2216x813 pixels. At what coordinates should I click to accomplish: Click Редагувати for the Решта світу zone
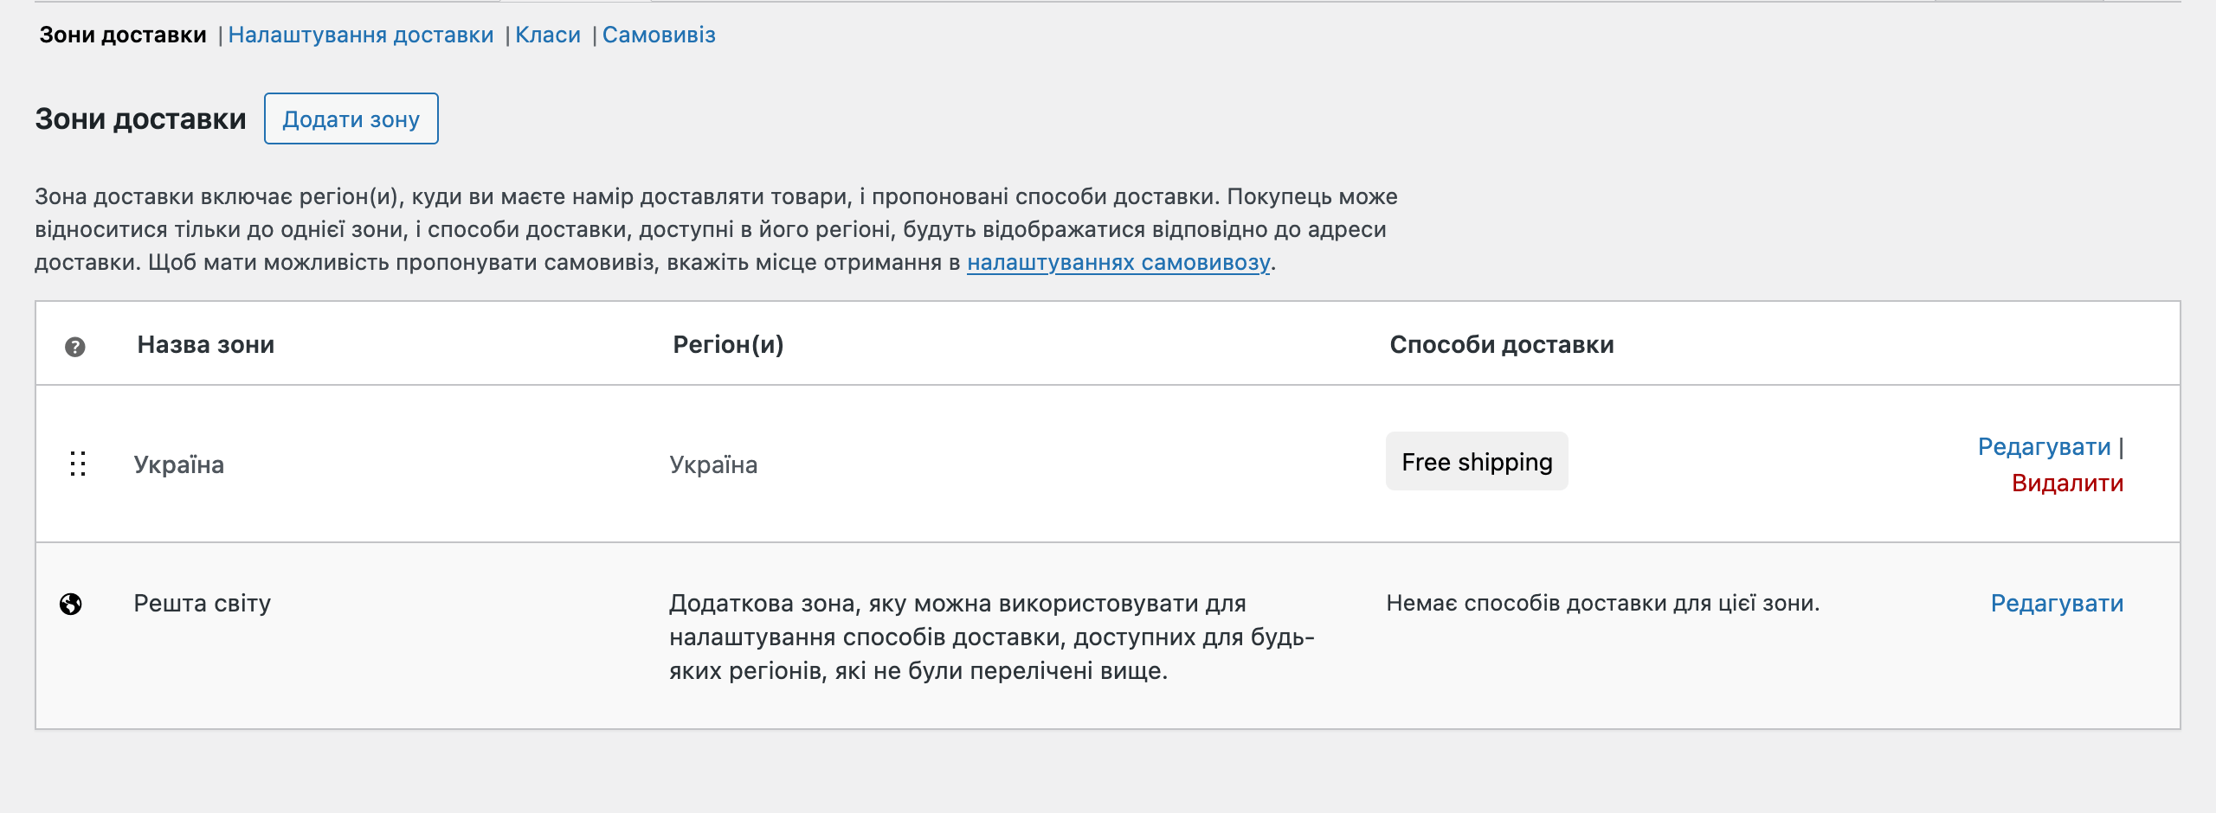tap(2057, 603)
